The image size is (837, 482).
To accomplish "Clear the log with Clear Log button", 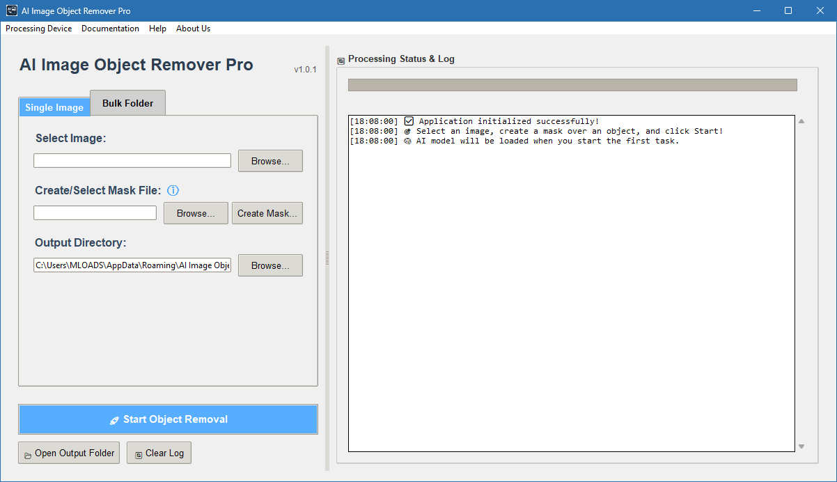I will coord(159,453).
